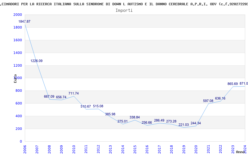
Task: Click the 2019 x-axis year label
Action: (x=184, y=149)
